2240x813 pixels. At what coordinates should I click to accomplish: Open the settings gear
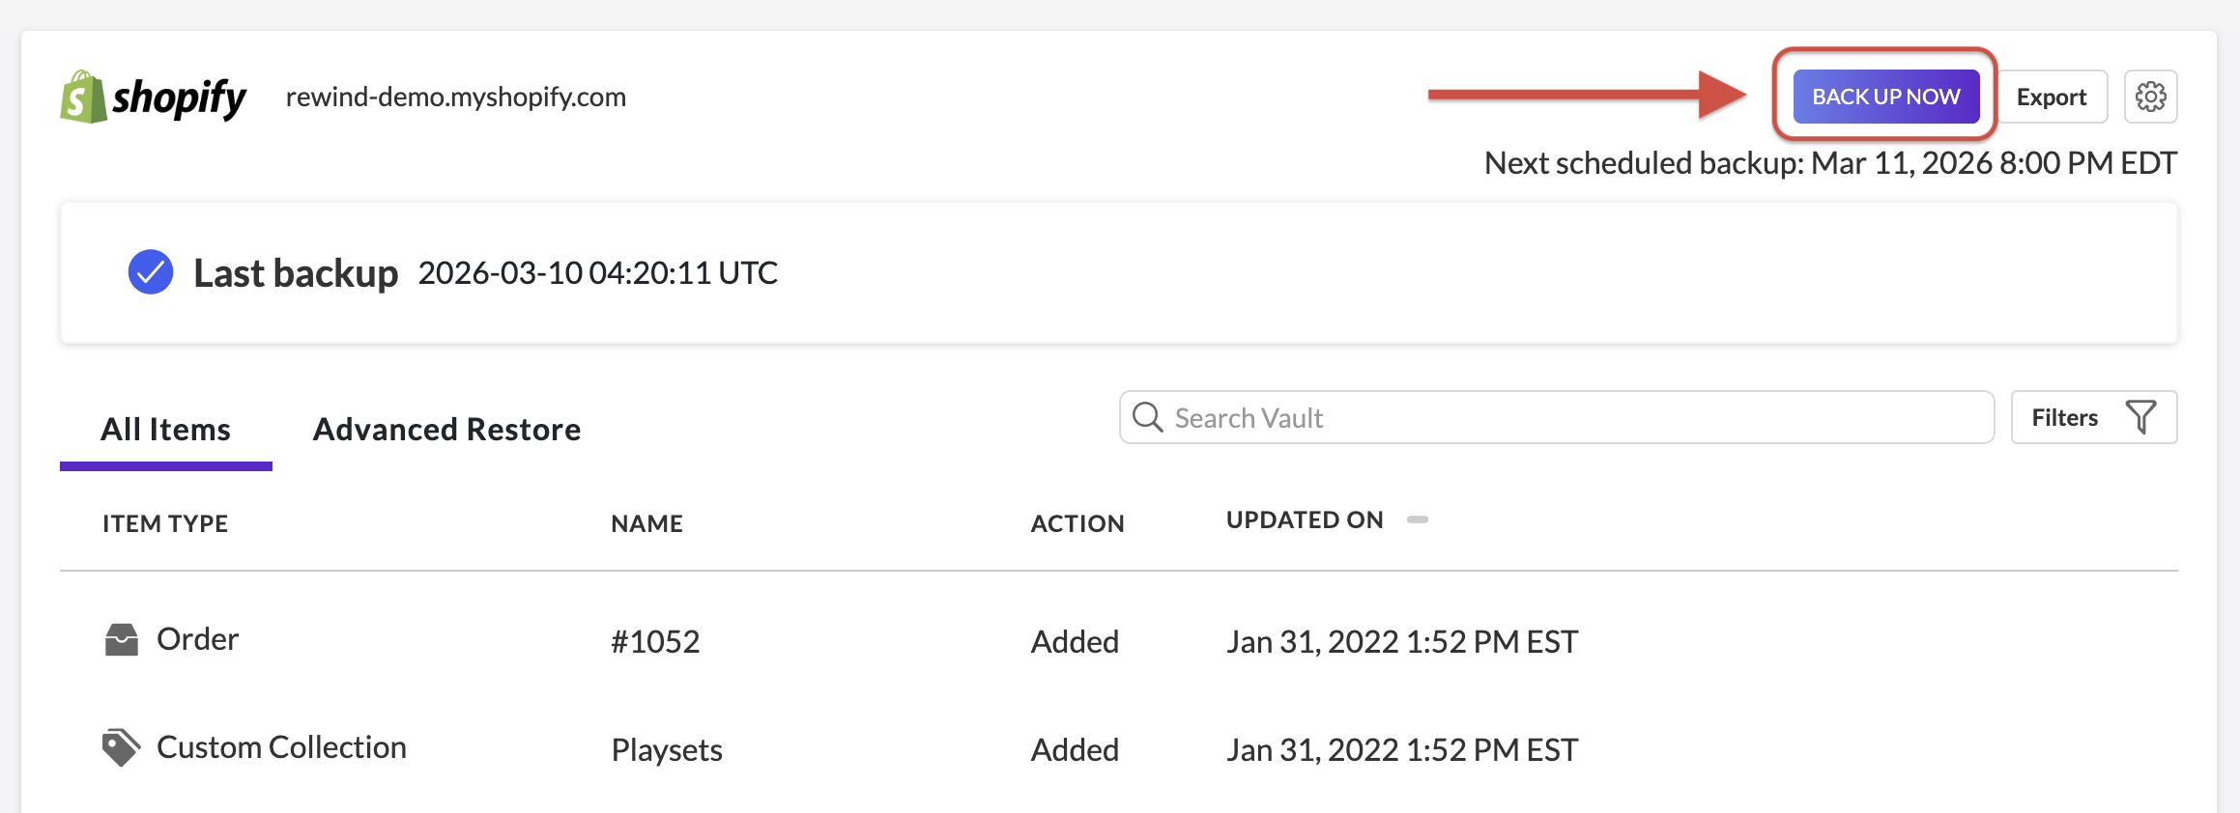point(2149,96)
